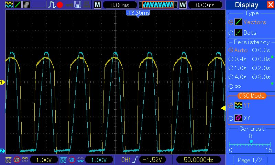Select 0.4s persistency option

[x=238, y=59]
